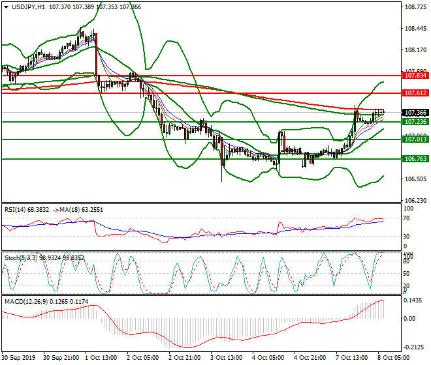Click the Stochastic 80 level scale label
The height and width of the screenshot is (365, 431).
407,261
